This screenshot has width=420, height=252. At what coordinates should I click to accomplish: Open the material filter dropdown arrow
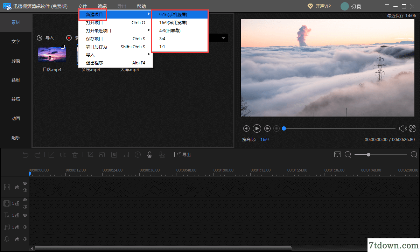(x=224, y=38)
